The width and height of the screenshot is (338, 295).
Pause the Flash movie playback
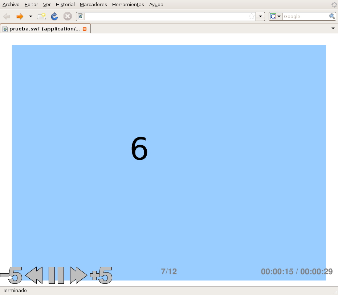(56, 275)
